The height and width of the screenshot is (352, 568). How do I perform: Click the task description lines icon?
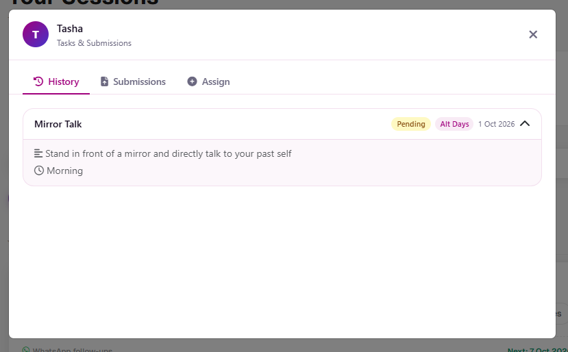click(38, 153)
